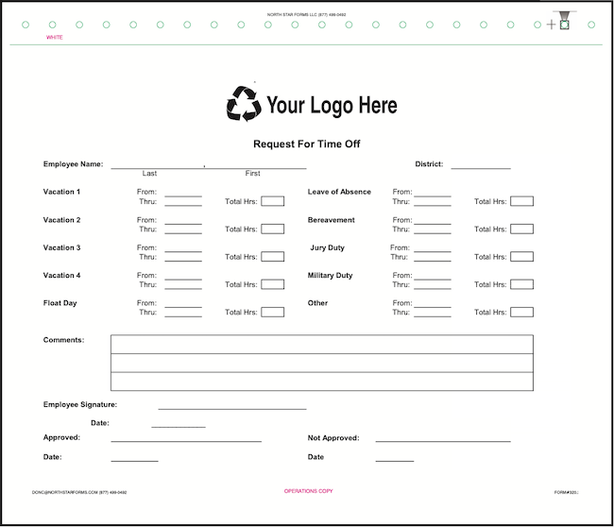614x527 pixels.
Task: Select the Employee Name first name line
Action: tap(256, 165)
